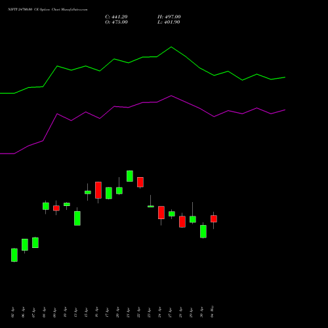Screen dimensions: 328x328
Task: Click the '16 Apr' date axis label
Action: click(96, 312)
